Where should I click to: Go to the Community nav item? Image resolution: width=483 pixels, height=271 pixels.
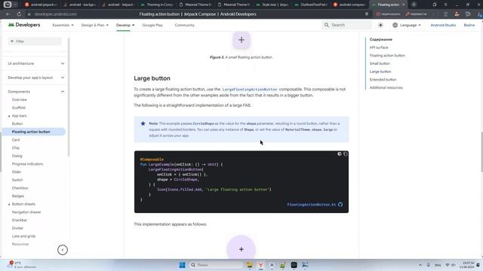pos(184,25)
